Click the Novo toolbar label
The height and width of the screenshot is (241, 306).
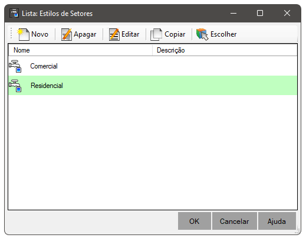40,34
